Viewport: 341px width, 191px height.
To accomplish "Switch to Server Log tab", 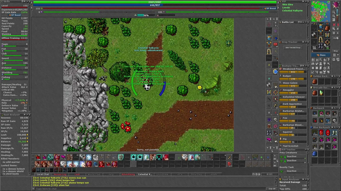I will click(x=60, y=174).
